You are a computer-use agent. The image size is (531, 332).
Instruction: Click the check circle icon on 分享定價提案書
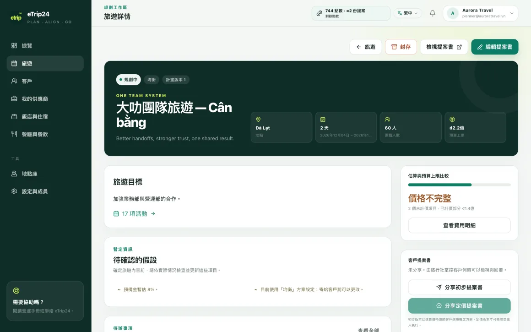coord(439,305)
